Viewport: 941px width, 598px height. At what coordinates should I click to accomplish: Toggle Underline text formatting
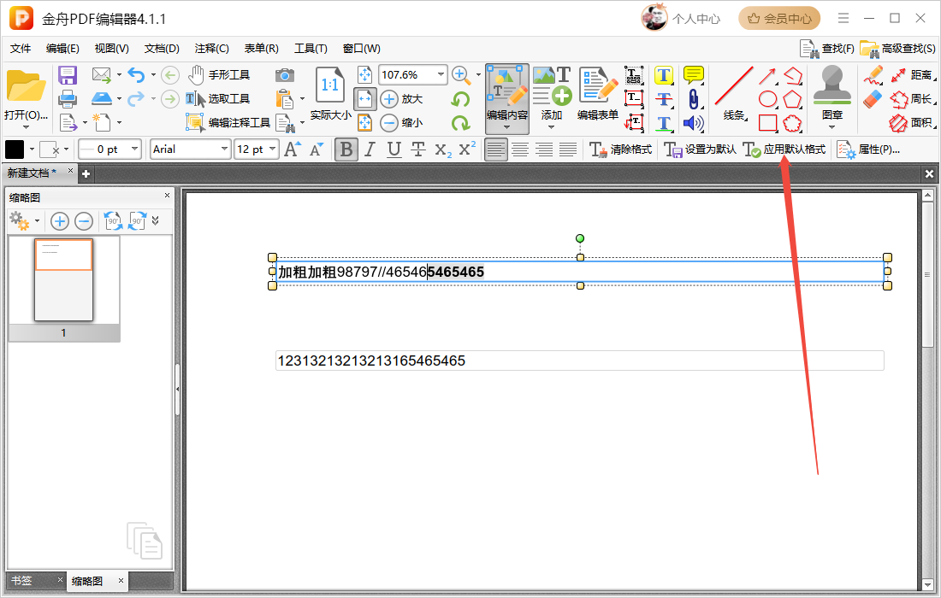click(394, 149)
